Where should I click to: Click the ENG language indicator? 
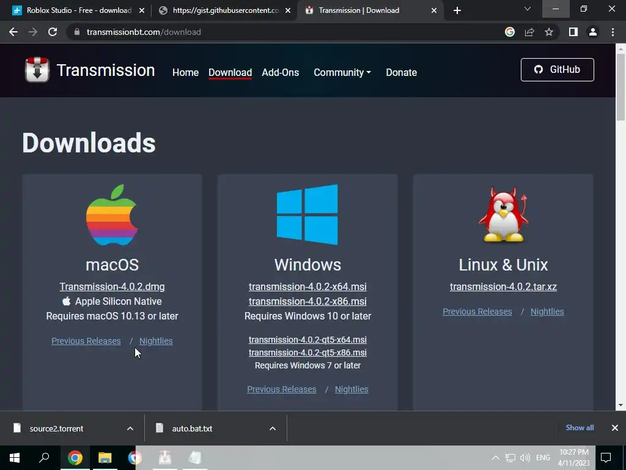point(543,458)
